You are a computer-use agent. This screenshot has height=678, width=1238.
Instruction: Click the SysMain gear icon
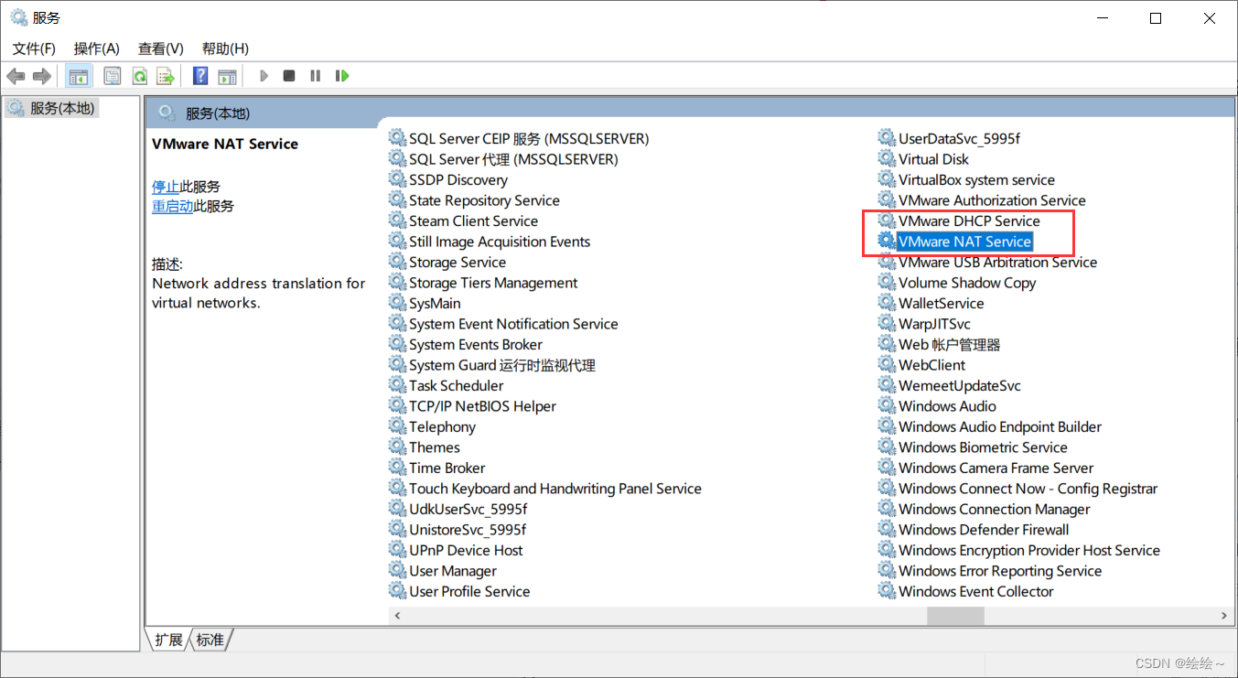397,303
